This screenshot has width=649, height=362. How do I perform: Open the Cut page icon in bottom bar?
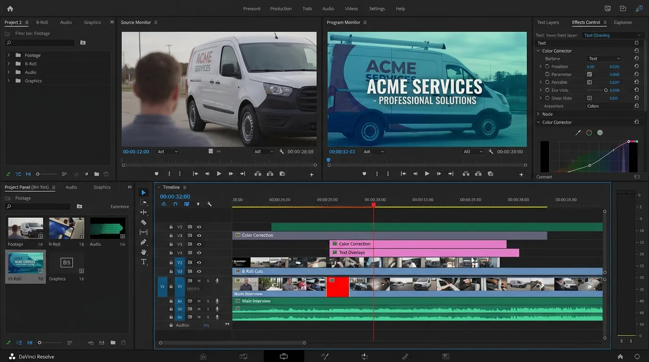pos(243,356)
